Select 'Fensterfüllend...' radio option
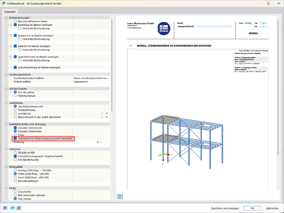 click(15, 110)
